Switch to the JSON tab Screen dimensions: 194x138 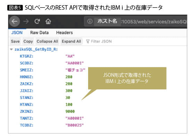(x=17, y=33)
